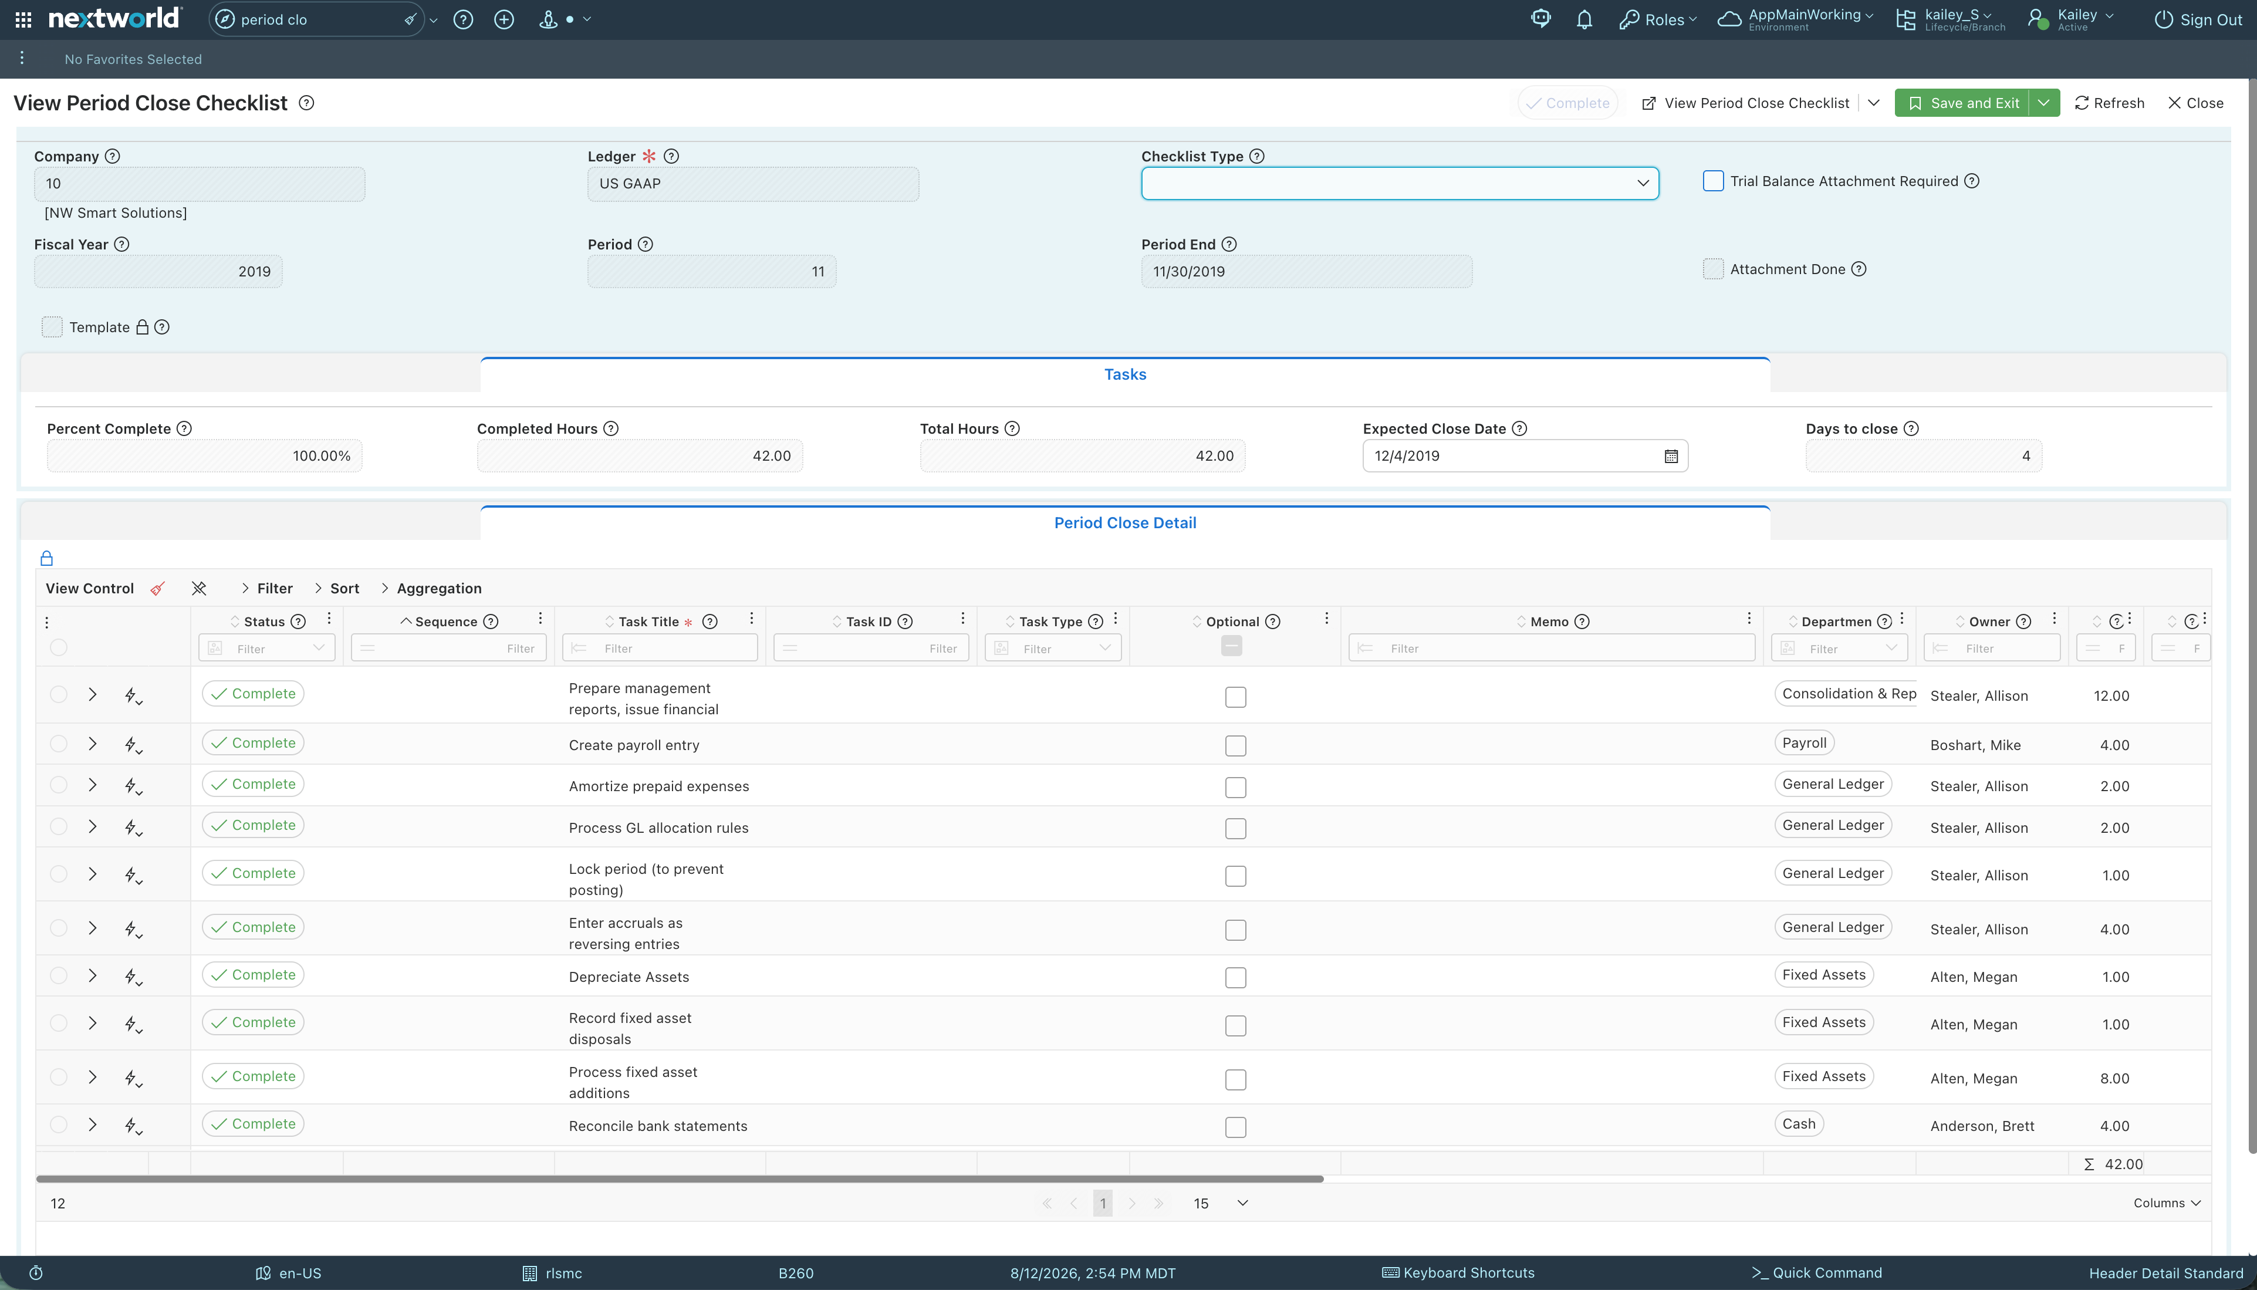Viewport: 2257px width, 1290px height.
Task: Click the View Period Close Checklist link button
Action: tap(1745, 103)
